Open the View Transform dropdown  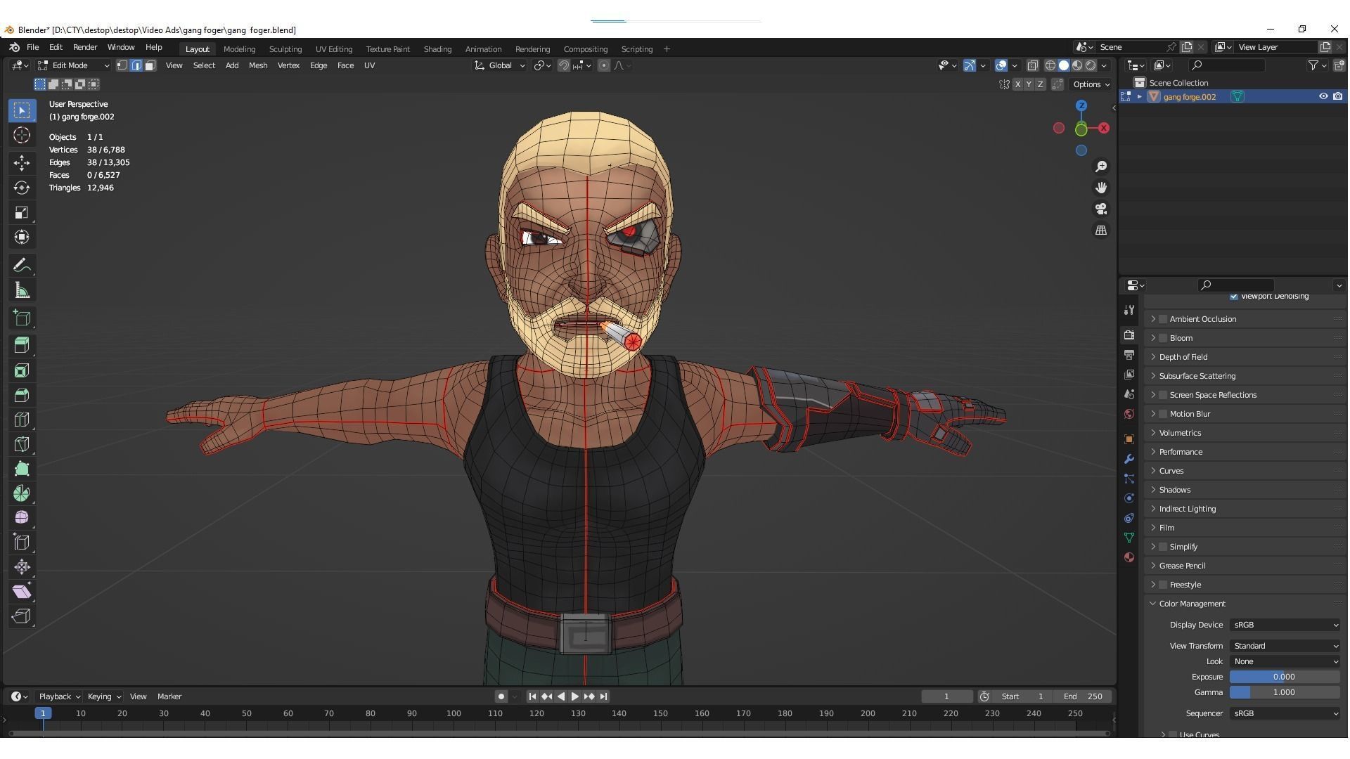(x=1285, y=646)
